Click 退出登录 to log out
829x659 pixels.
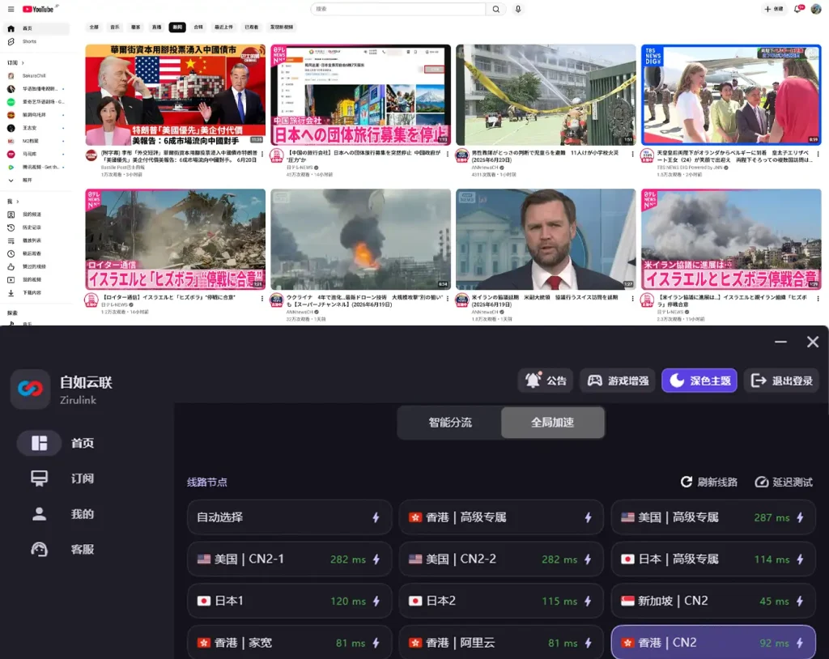tap(781, 381)
